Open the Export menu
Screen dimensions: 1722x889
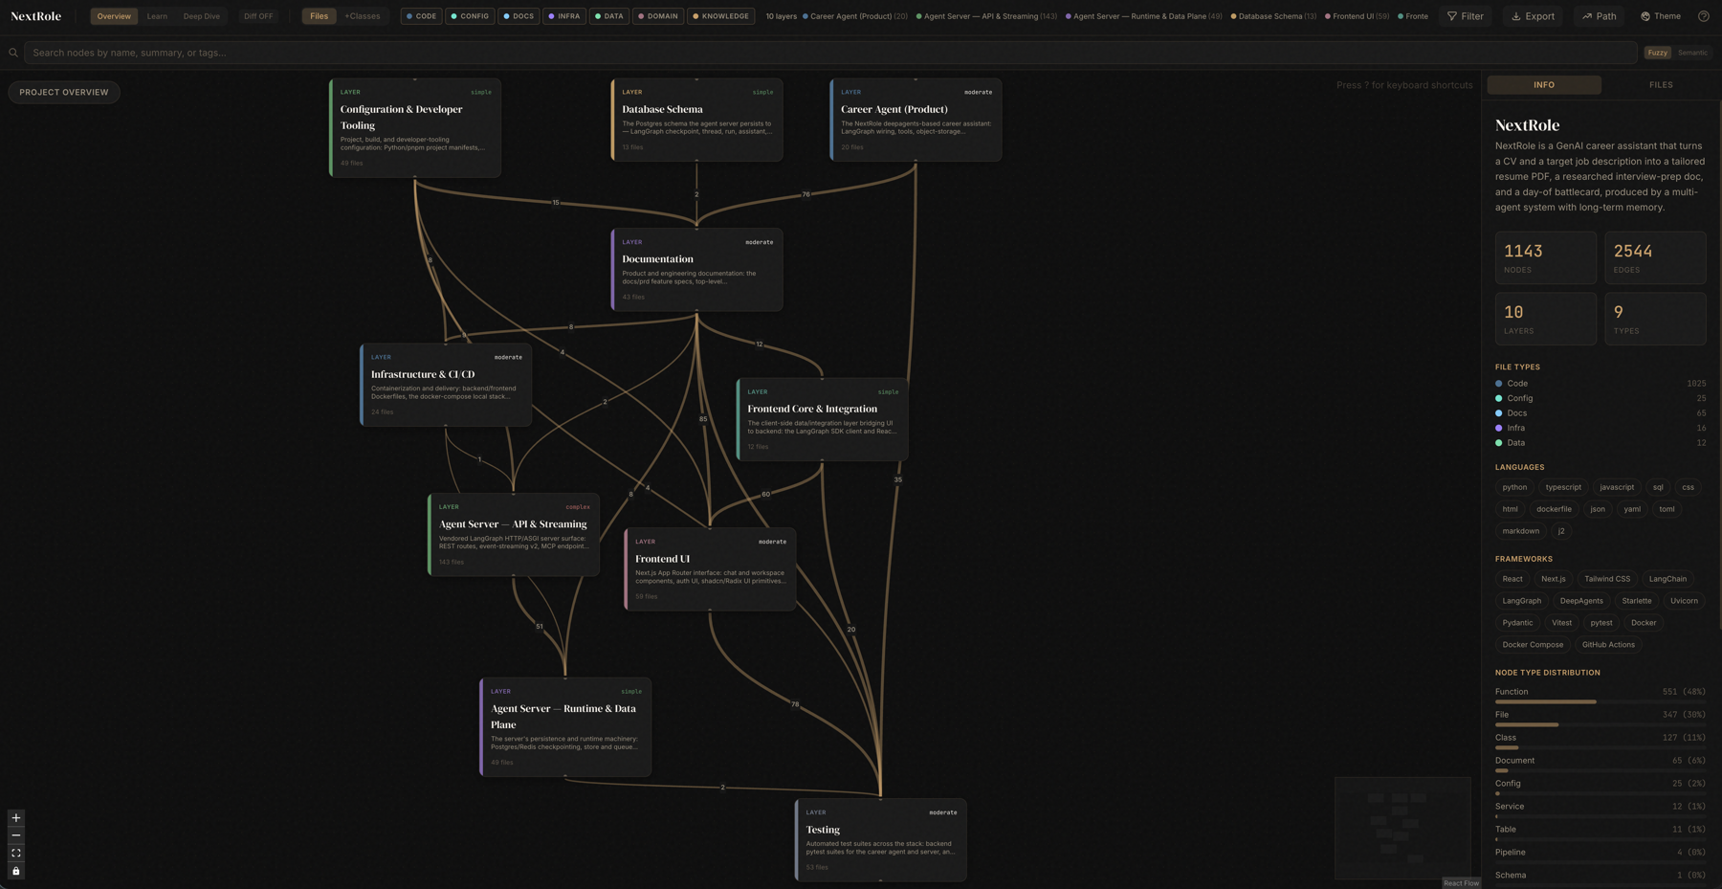[1533, 16]
